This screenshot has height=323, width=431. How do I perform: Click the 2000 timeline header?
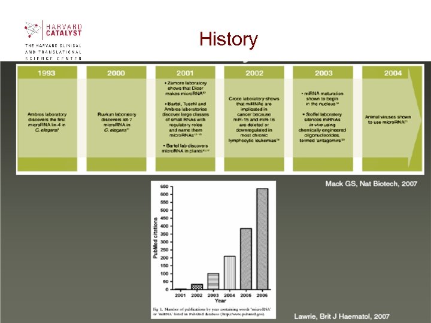pos(116,73)
